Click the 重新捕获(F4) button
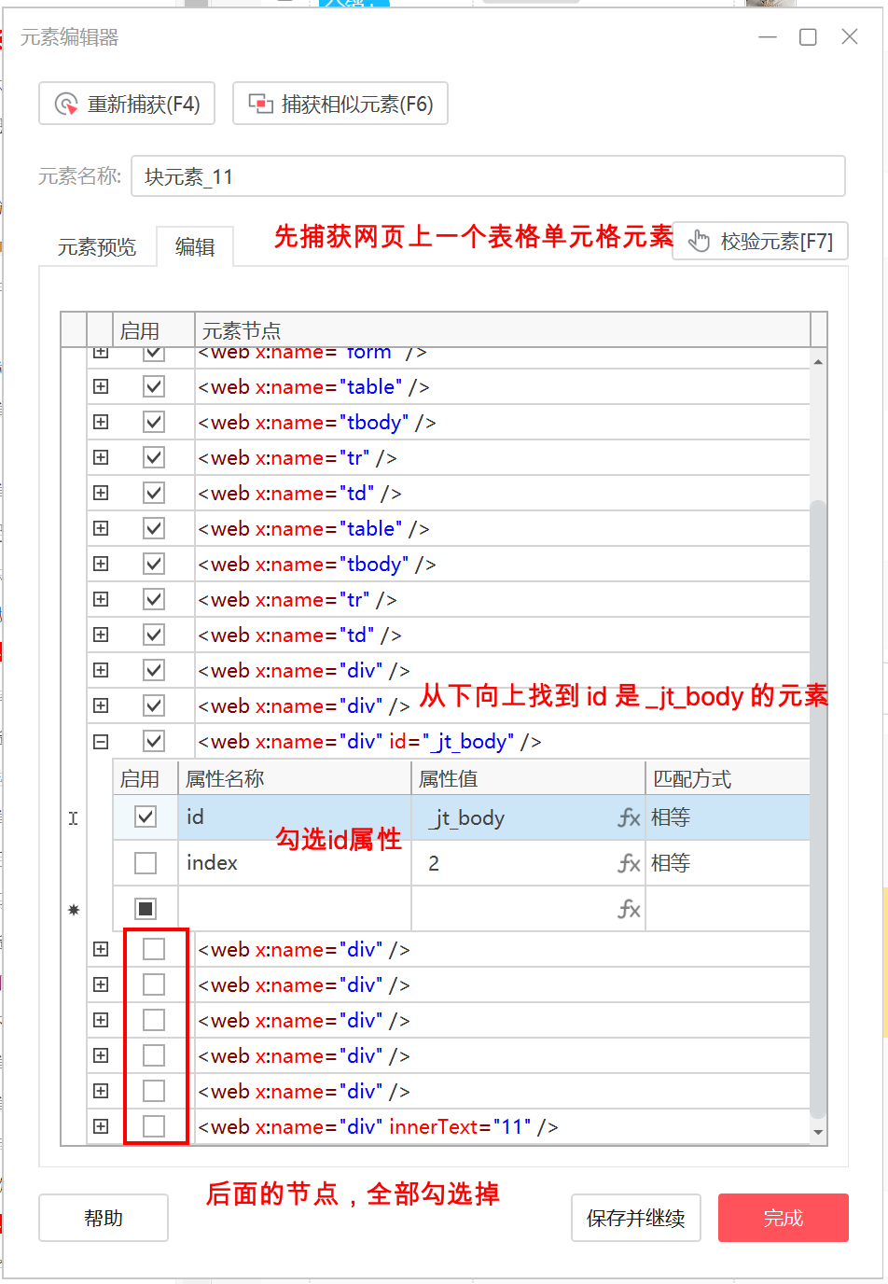The width and height of the screenshot is (888, 1284). click(127, 104)
